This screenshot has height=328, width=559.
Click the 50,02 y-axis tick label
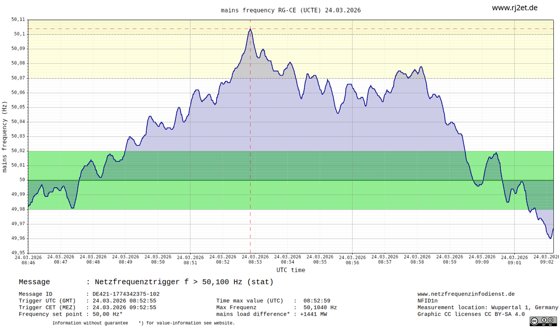pyautogui.click(x=18, y=150)
